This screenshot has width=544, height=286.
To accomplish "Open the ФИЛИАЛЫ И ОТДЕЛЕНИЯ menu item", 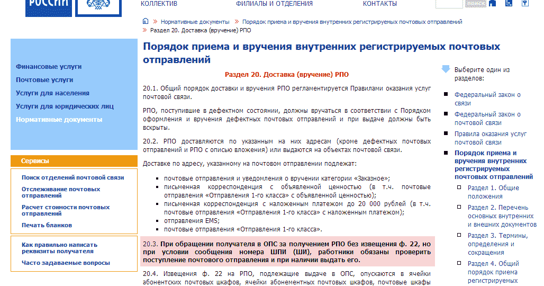I will pos(274,4).
